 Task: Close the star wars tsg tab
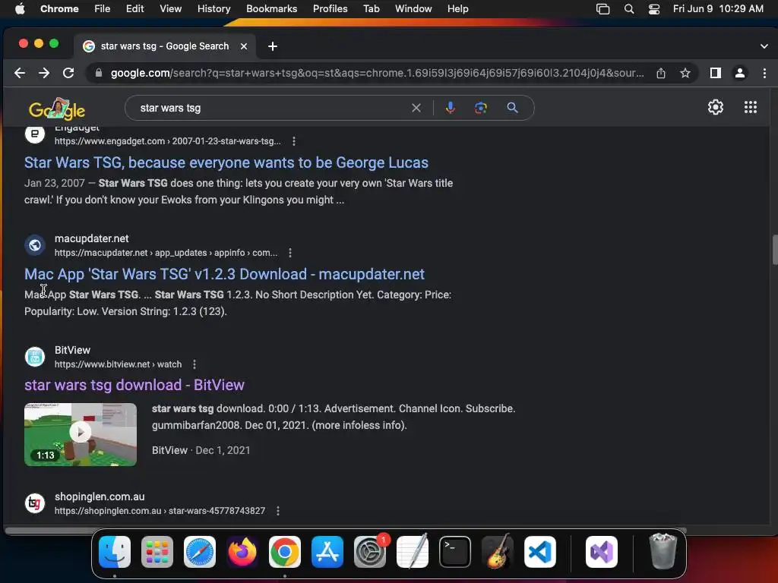point(244,46)
